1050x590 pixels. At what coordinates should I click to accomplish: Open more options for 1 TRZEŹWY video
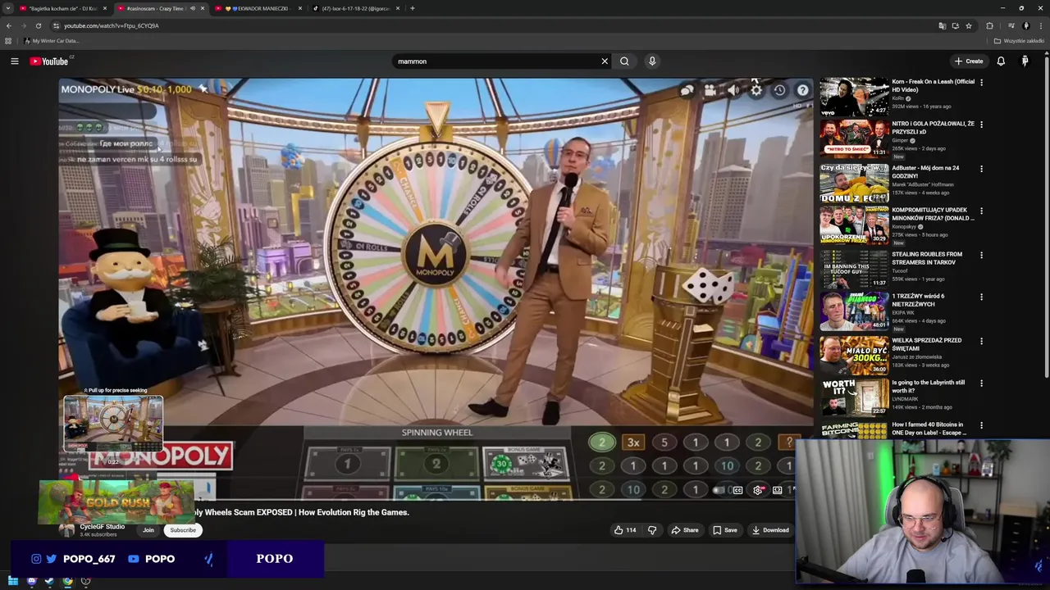click(981, 297)
